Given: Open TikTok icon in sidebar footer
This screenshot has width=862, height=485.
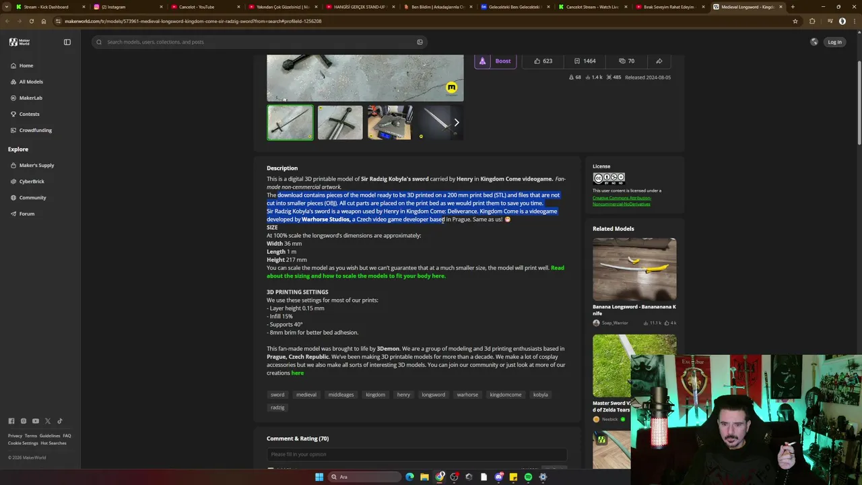Looking at the screenshot, I should 59,421.
